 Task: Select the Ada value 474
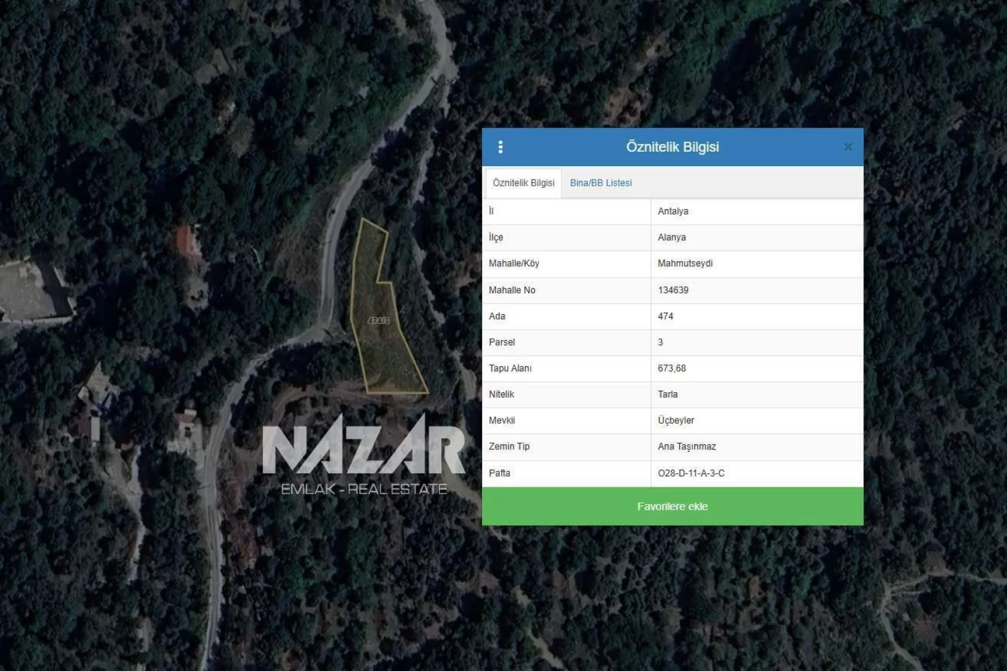[665, 316]
